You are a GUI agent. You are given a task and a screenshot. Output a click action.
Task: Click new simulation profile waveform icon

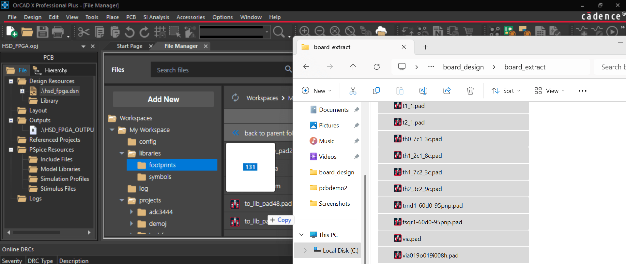582,31
